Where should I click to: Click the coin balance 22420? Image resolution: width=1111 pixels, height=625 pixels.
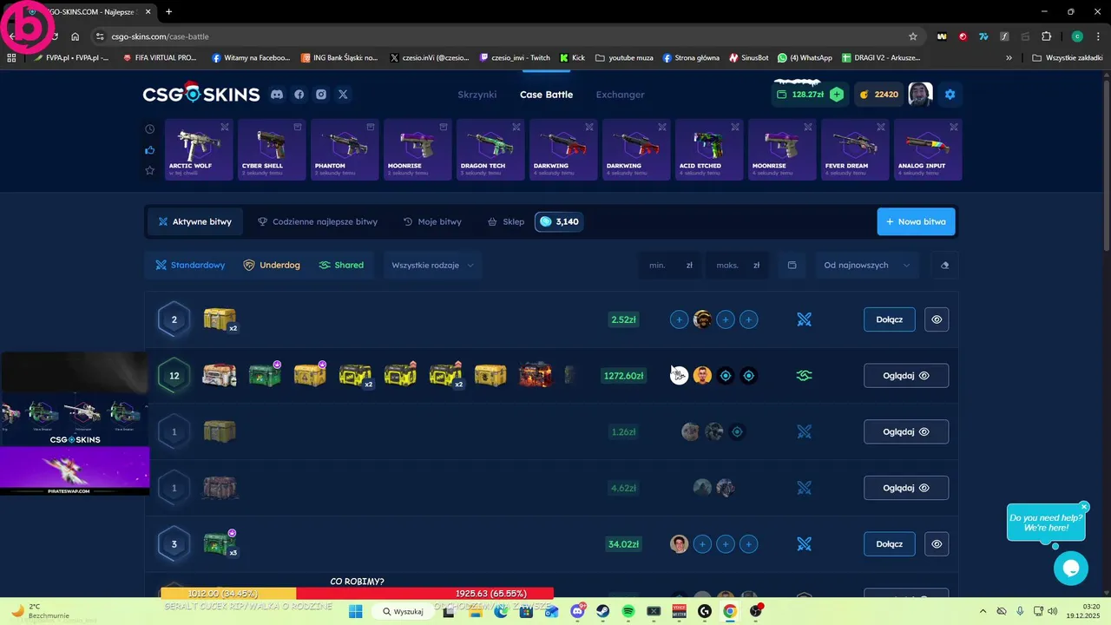[878, 94]
